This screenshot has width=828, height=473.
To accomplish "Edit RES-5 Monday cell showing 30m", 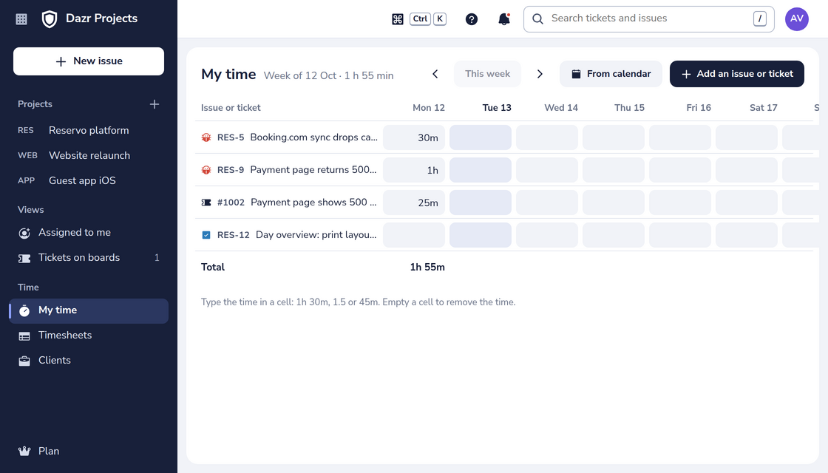I will [414, 137].
